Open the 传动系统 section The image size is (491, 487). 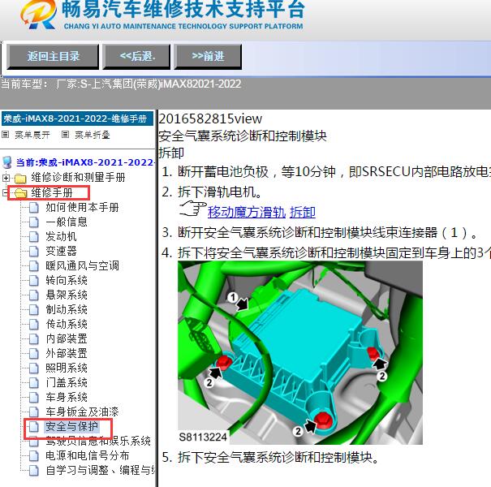66,324
